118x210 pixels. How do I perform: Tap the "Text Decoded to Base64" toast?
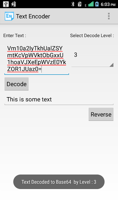click(x=59, y=182)
